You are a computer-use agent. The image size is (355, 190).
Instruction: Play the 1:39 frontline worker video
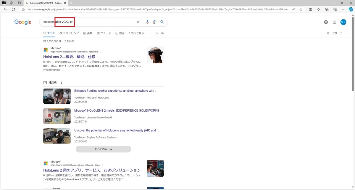[x=57, y=96]
